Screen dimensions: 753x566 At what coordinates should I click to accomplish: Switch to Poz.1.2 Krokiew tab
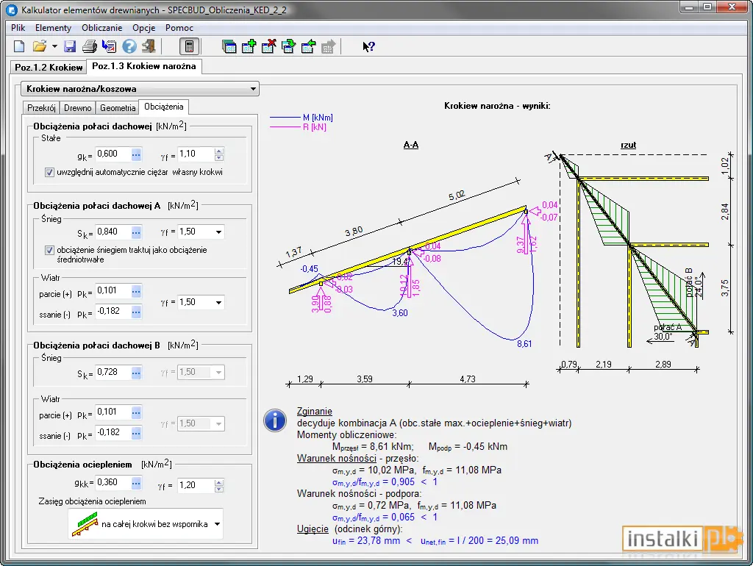pos(49,67)
